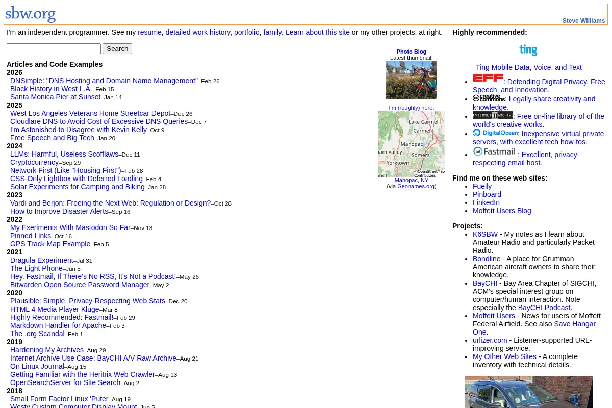Open the K6SBW project link
Viewport: 612px width, 408px height.
[485, 234]
